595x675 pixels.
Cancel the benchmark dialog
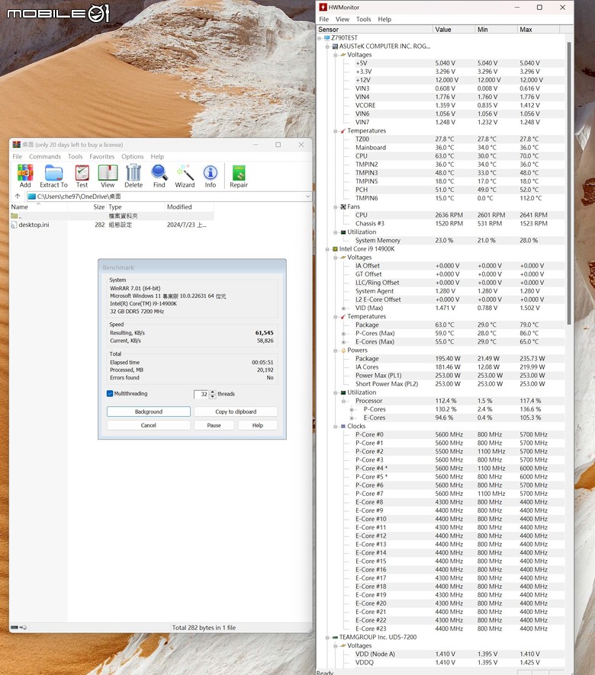tap(148, 425)
